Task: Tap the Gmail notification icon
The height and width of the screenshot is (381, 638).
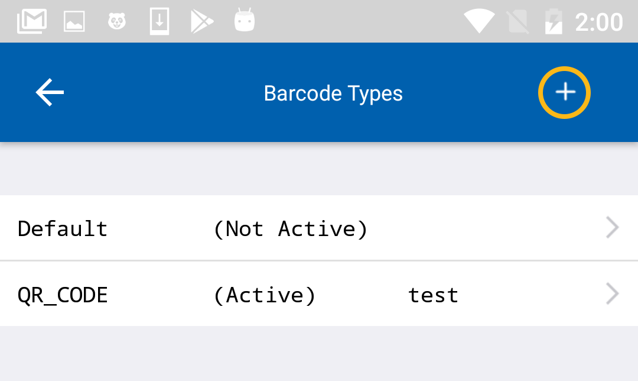Action: pos(32,22)
